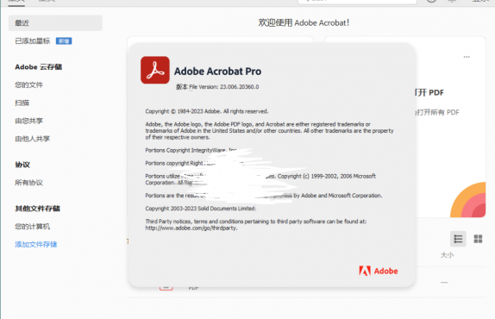Click the blue 新增 badge beside 已添加星标
The height and width of the screenshot is (319, 495).
point(64,41)
